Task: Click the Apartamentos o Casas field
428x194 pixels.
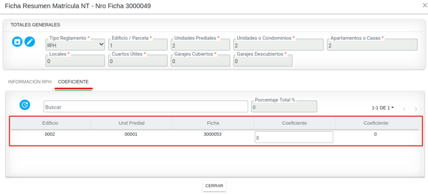Action: pos(372,45)
